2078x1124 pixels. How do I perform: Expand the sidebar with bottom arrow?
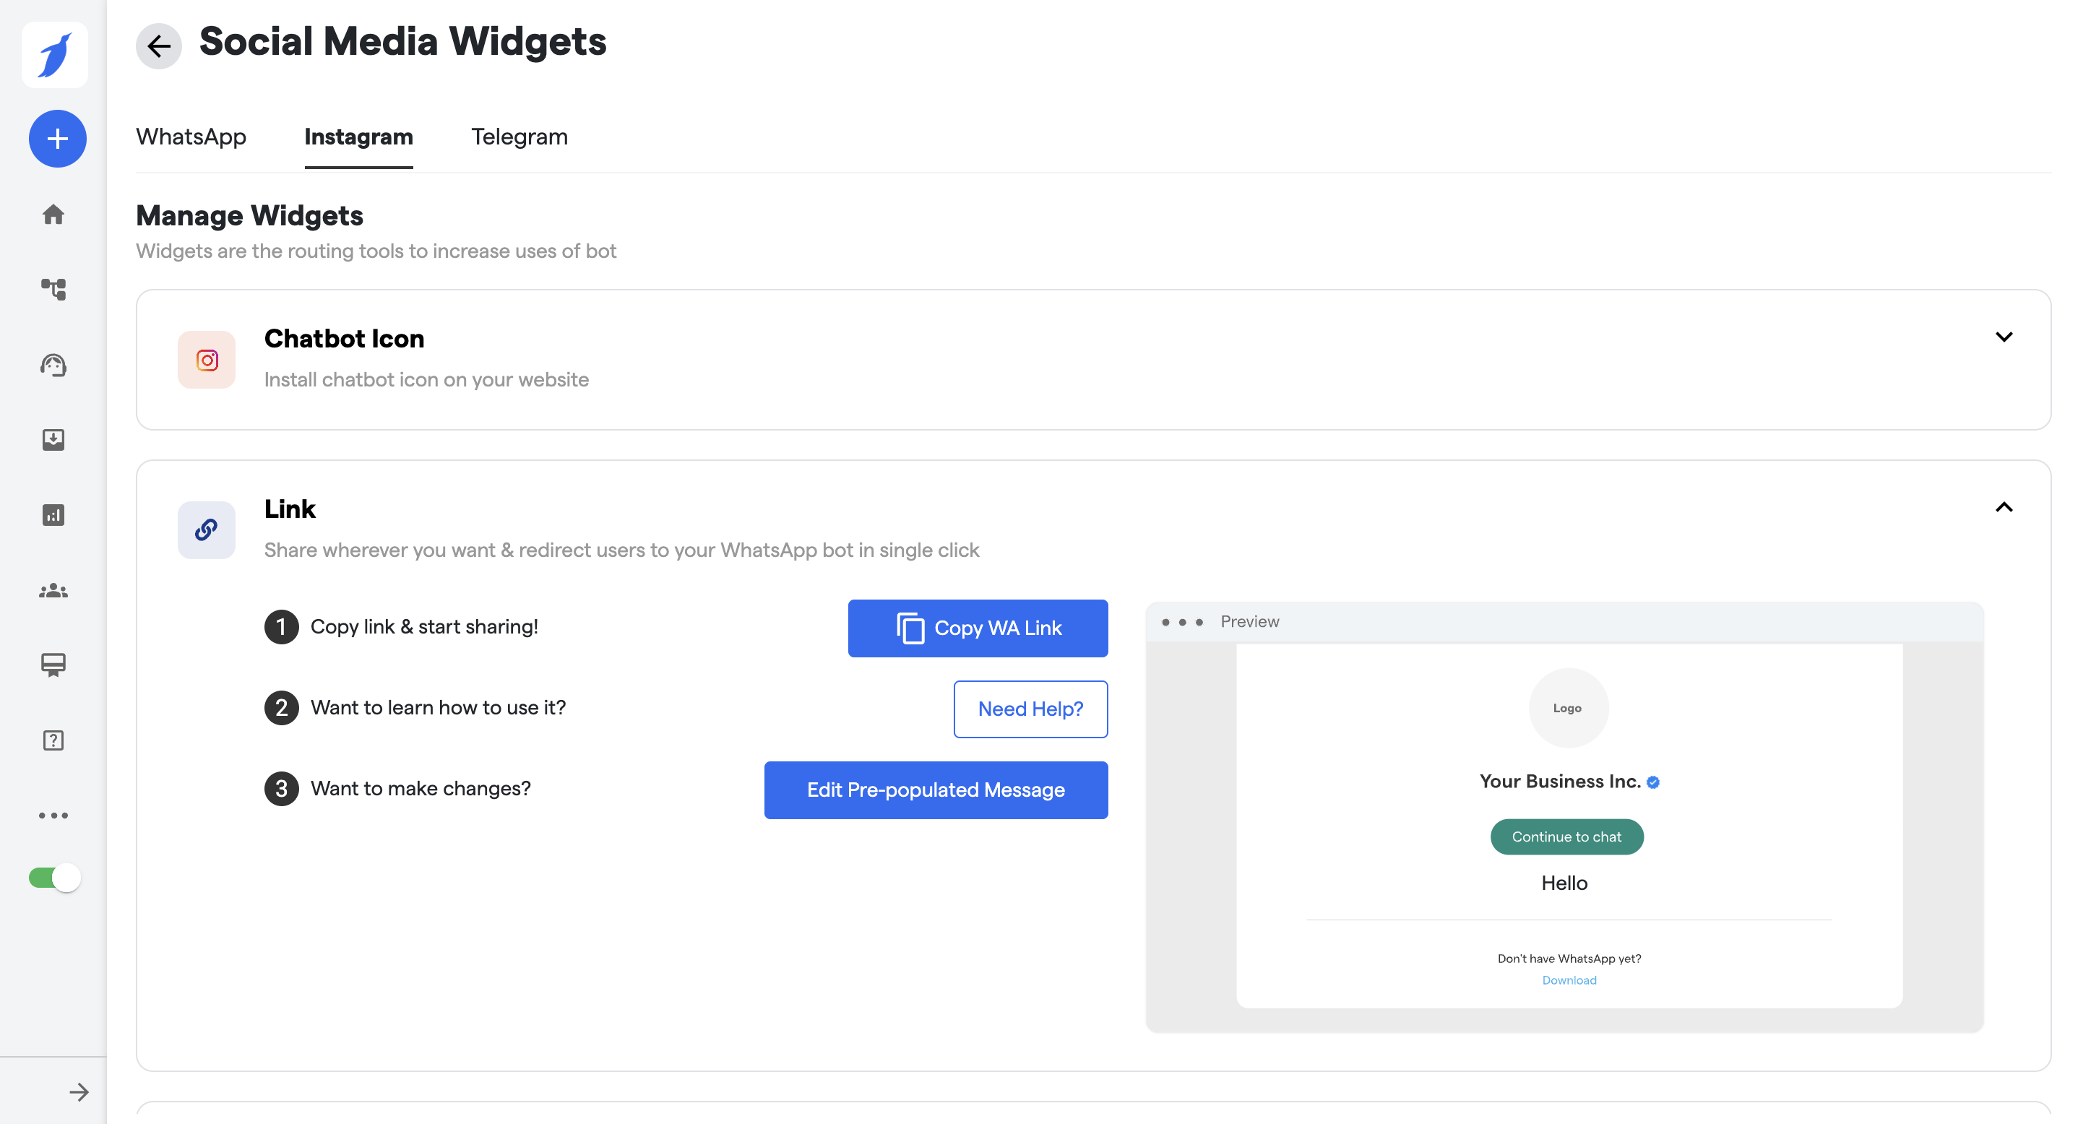point(79,1091)
